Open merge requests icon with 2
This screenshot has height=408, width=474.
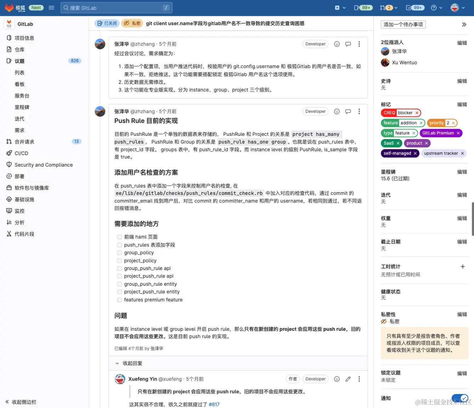point(386,7)
